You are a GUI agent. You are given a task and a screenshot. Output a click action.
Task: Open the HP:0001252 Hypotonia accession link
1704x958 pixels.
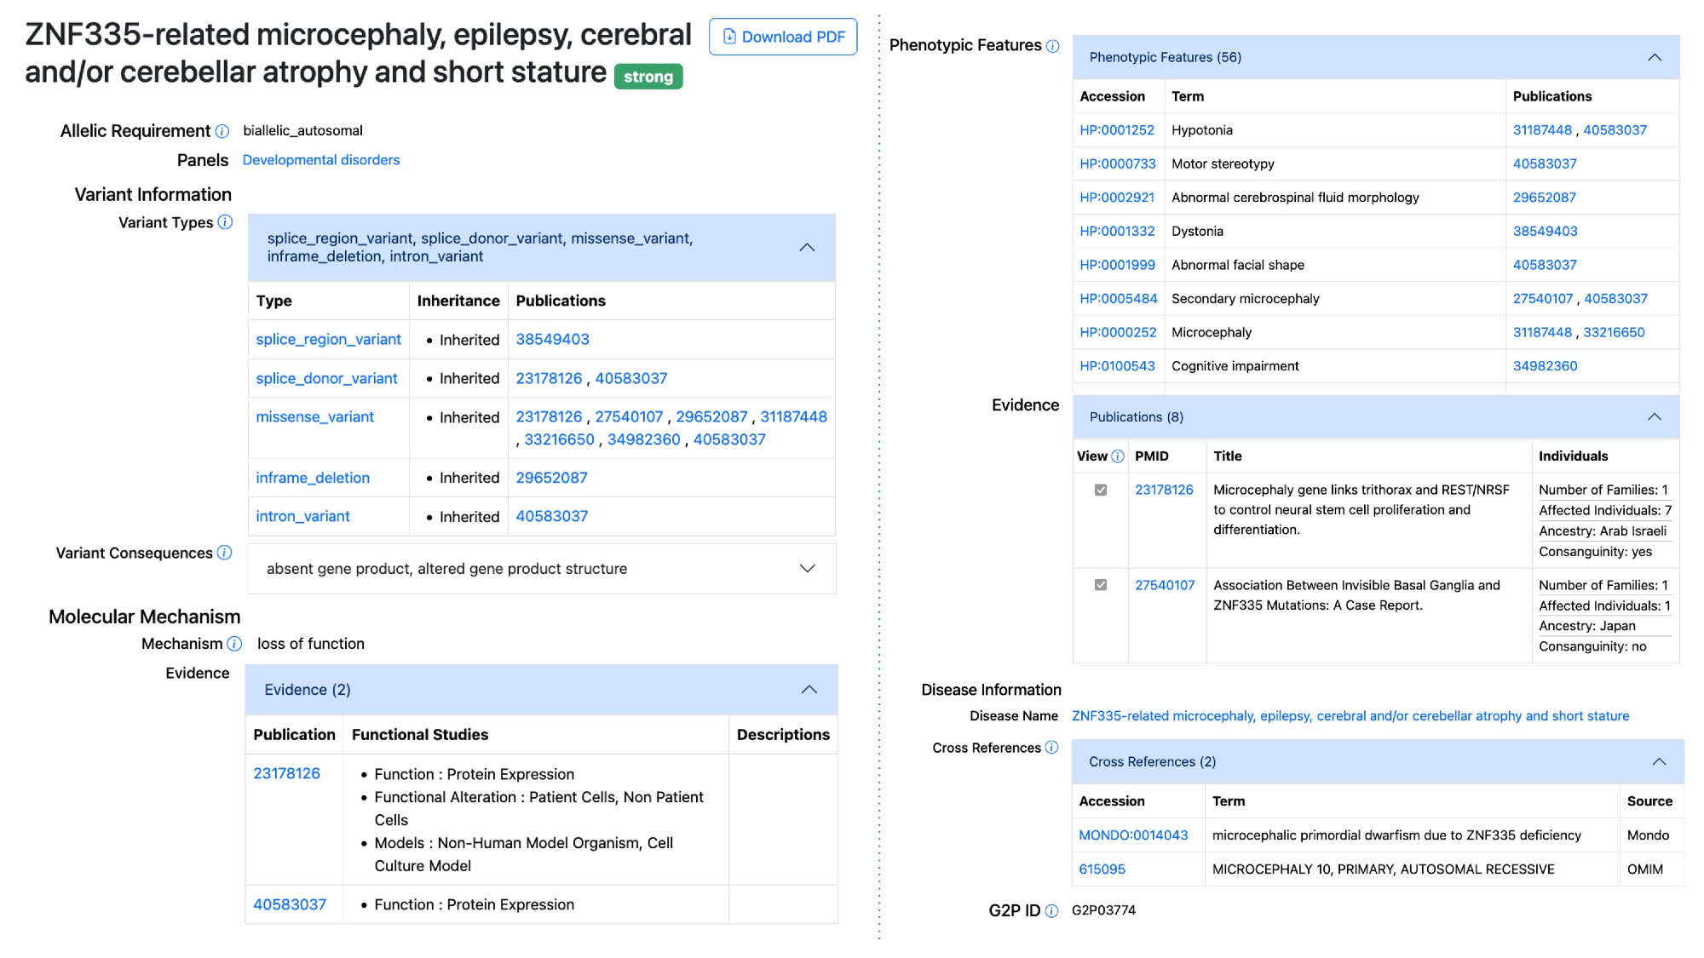point(1116,130)
